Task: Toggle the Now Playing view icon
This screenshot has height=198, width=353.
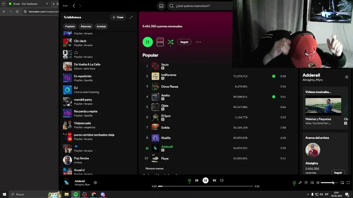Action: 294,183
